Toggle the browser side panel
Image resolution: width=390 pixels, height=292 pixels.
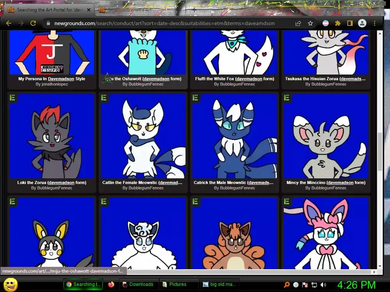click(350, 23)
